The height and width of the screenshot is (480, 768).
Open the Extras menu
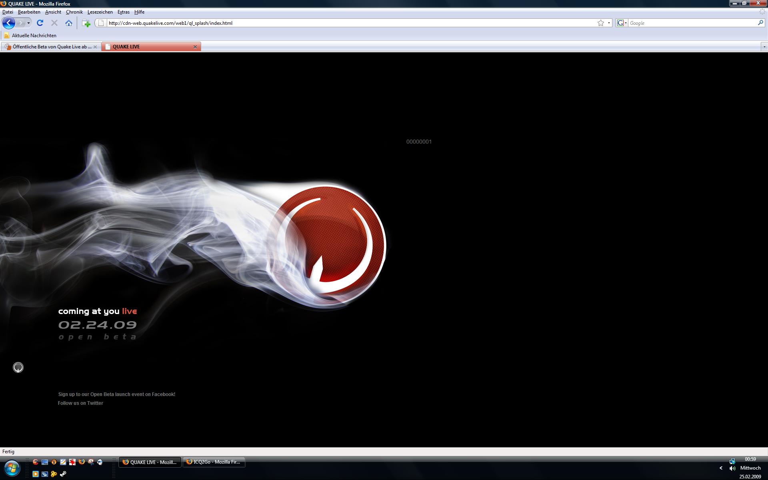click(123, 12)
